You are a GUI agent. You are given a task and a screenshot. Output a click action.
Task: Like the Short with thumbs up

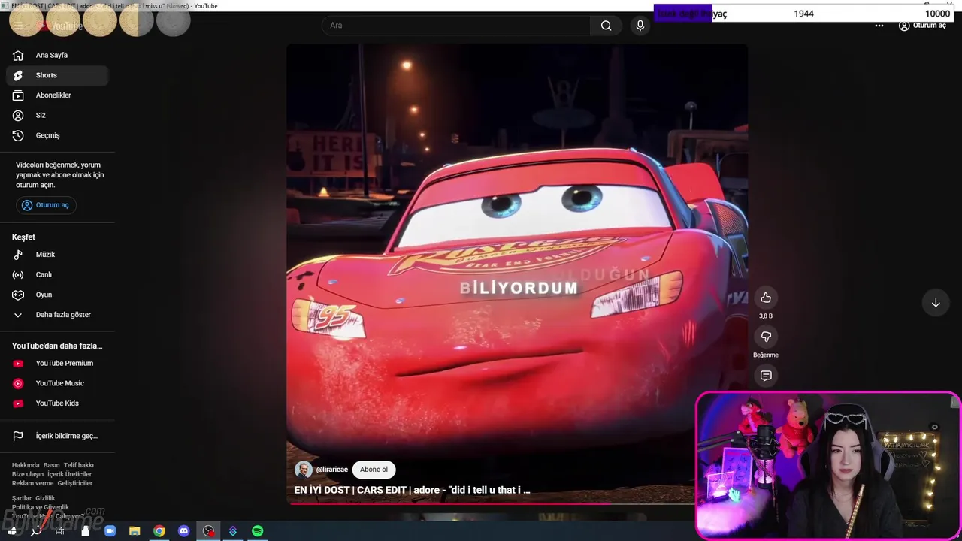[766, 298]
